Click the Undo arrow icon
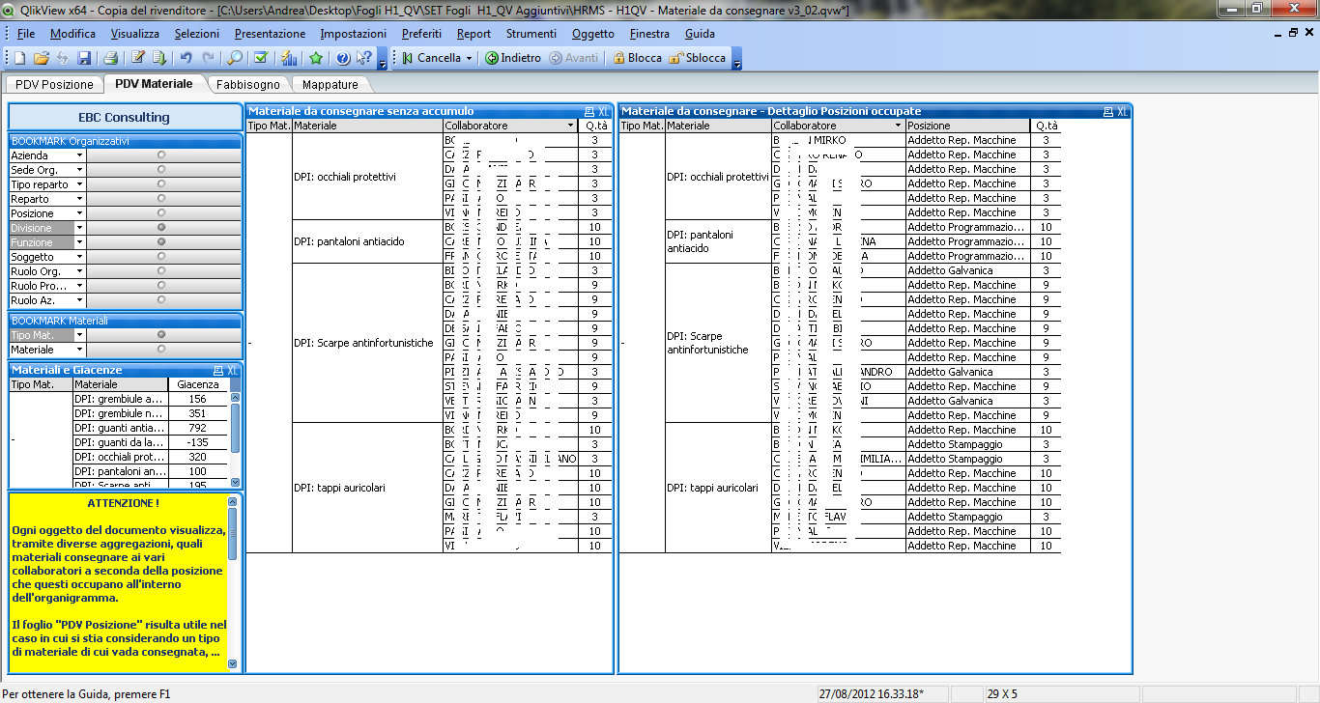This screenshot has width=1320, height=703. tap(186, 58)
